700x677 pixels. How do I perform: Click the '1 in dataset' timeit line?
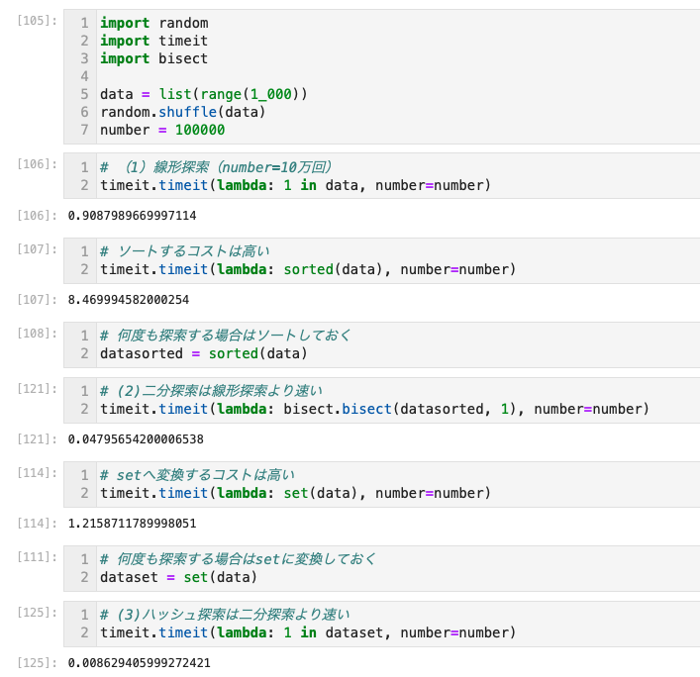tap(308, 632)
